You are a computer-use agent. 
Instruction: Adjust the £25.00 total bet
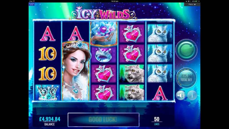click(186, 78)
